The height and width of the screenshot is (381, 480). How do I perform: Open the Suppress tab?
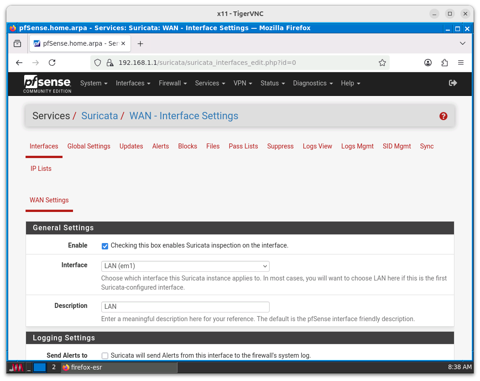click(280, 147)
